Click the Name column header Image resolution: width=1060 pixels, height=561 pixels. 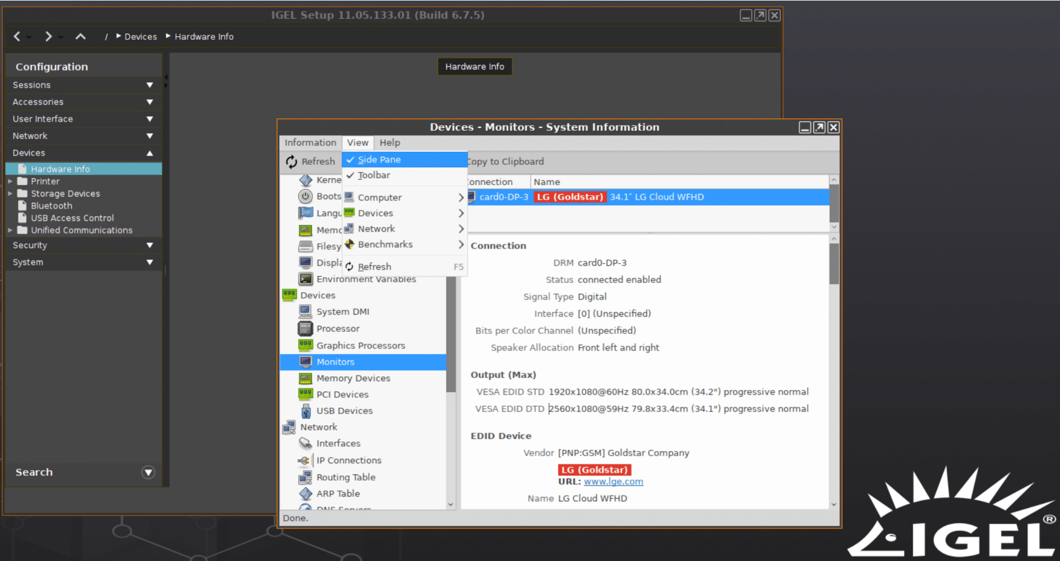coord(680,182)
